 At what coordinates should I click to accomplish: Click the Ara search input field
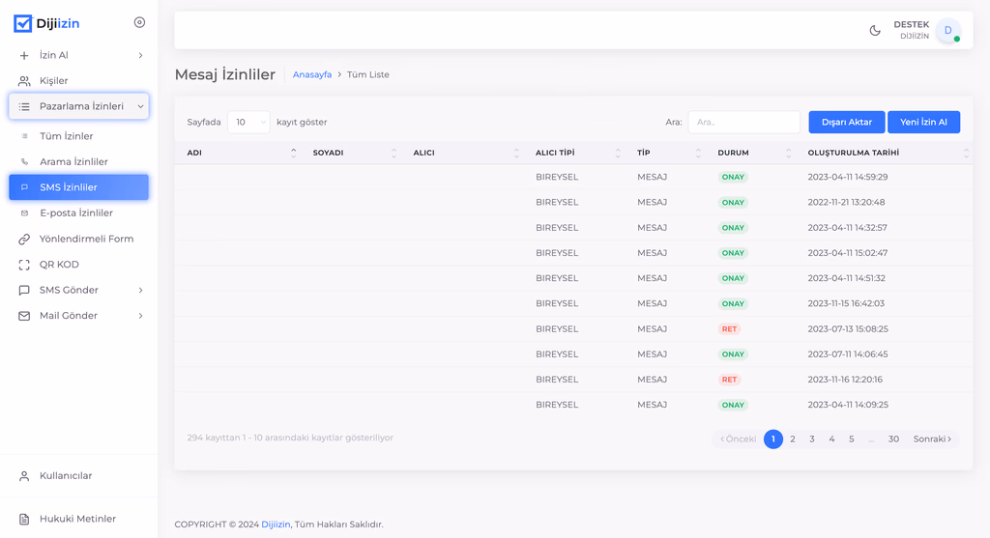click(743, 123)
